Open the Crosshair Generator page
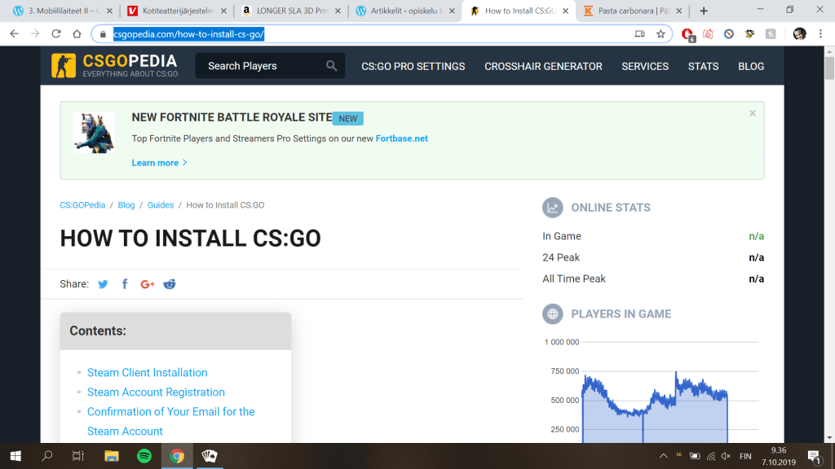The height and width of the screenshot is (469, 835). (x=543, y=66)
